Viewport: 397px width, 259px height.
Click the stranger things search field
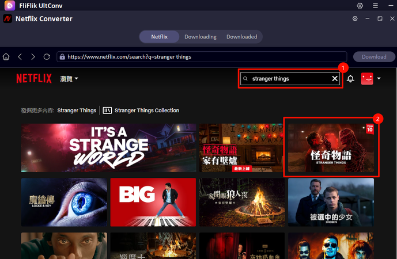pyautogui.click(x=290, y=79)
